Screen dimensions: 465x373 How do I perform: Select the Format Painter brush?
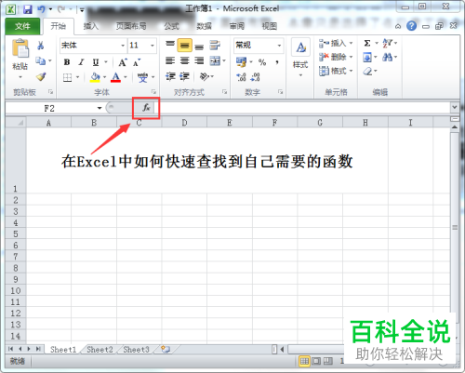(x=41, y=76)
